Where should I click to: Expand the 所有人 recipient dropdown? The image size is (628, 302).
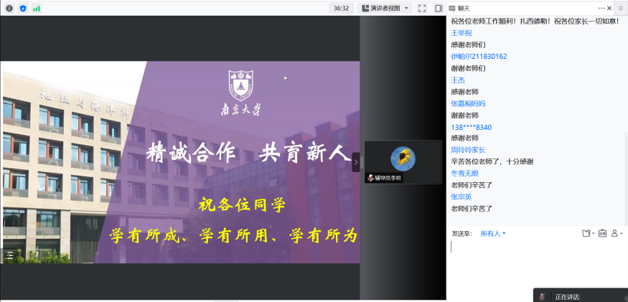tap(493, 233)
